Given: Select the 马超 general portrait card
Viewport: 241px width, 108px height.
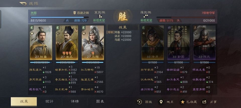Looking at the screenshot, I should pyautogui.click(x=93, y=43).
